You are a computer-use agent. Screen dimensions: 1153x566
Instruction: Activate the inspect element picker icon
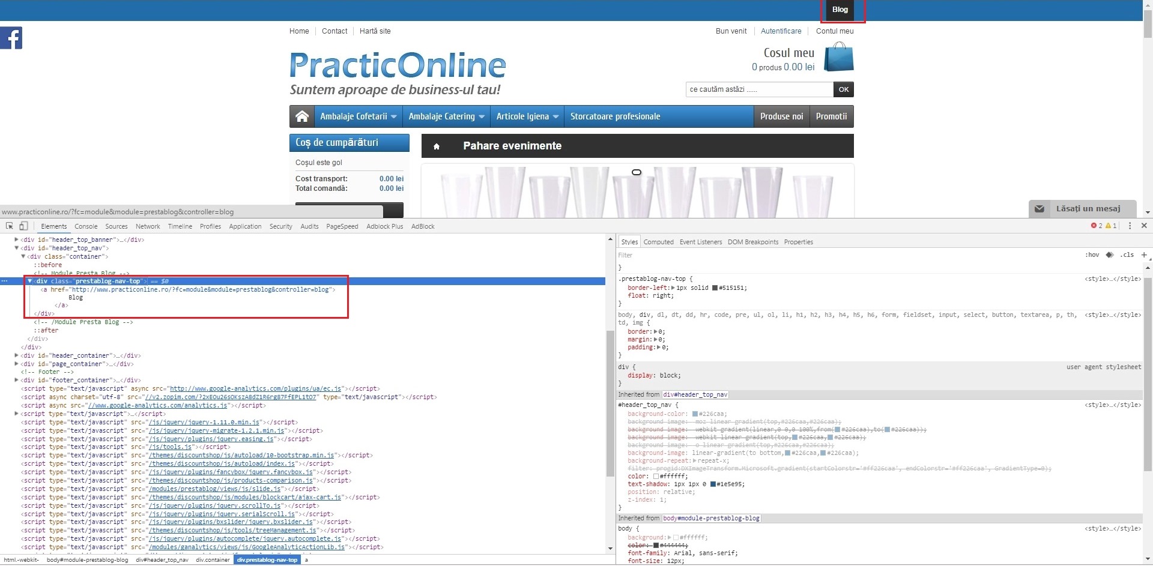10,226
